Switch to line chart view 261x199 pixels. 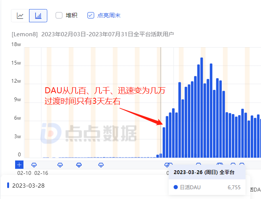pos(20,16)
